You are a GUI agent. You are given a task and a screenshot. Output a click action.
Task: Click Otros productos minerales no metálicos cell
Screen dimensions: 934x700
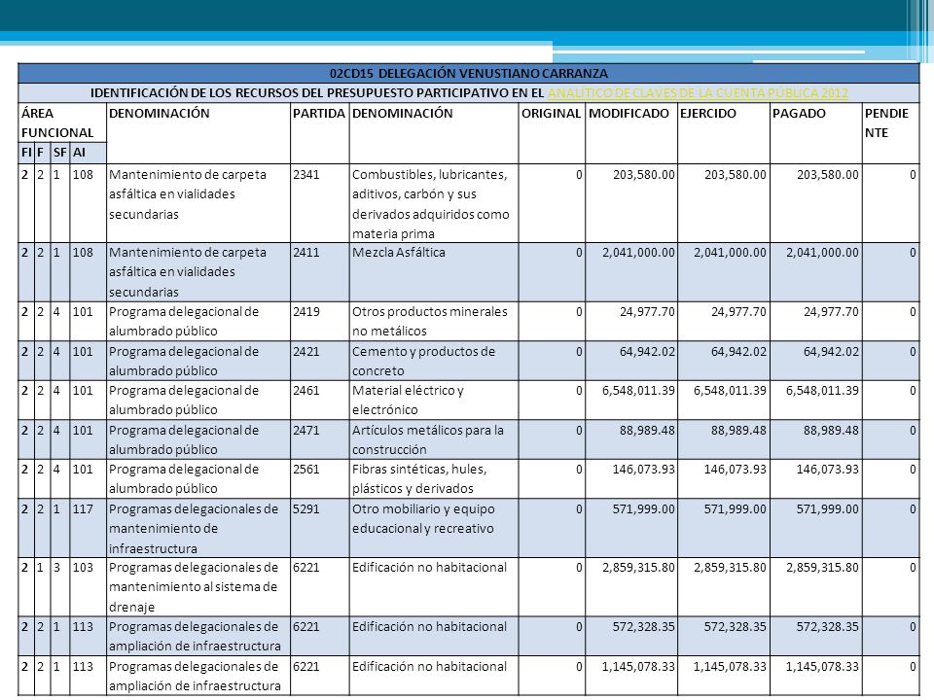click(434, 322)
